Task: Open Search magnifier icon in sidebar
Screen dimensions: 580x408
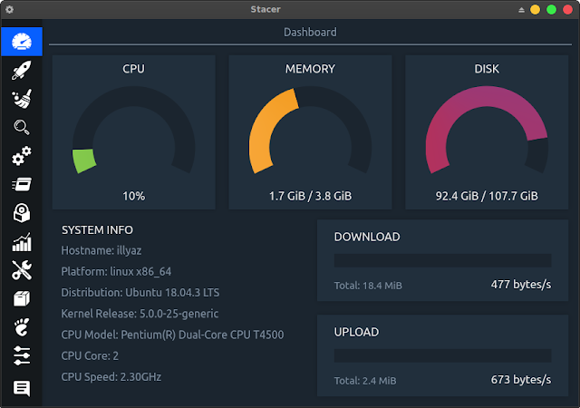Action: tap(22, 128)
